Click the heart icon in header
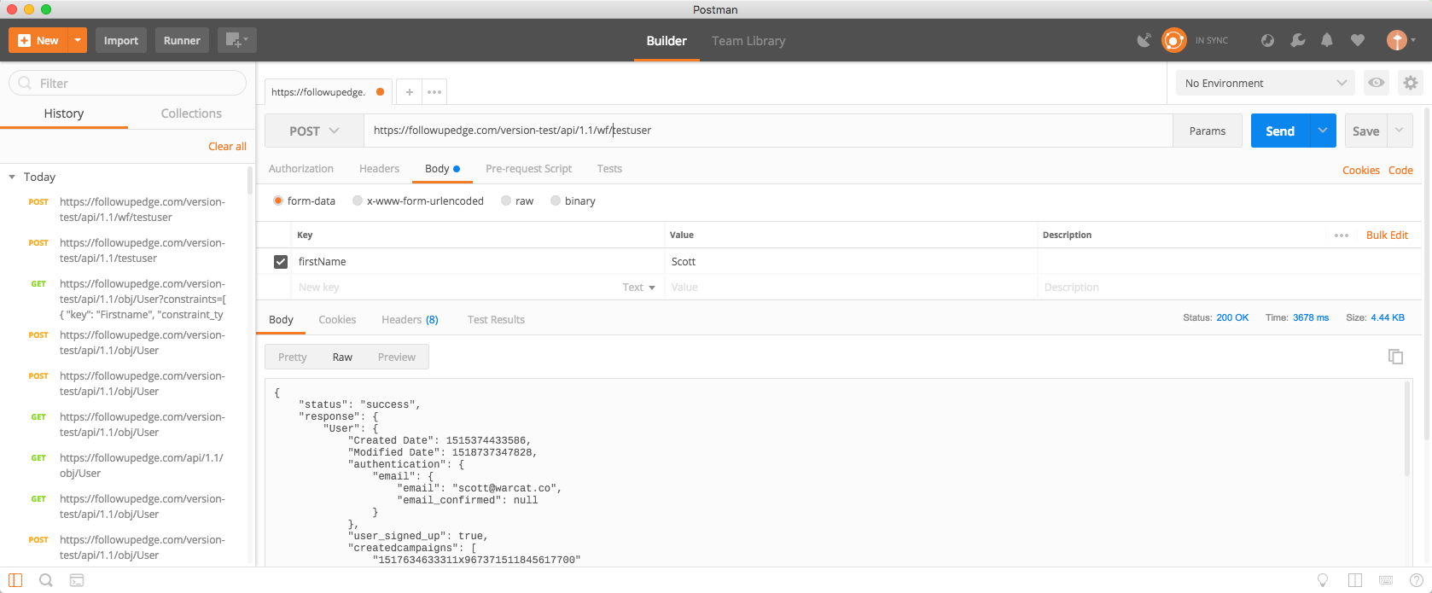1432x593 pixels. pos(1358,40)
